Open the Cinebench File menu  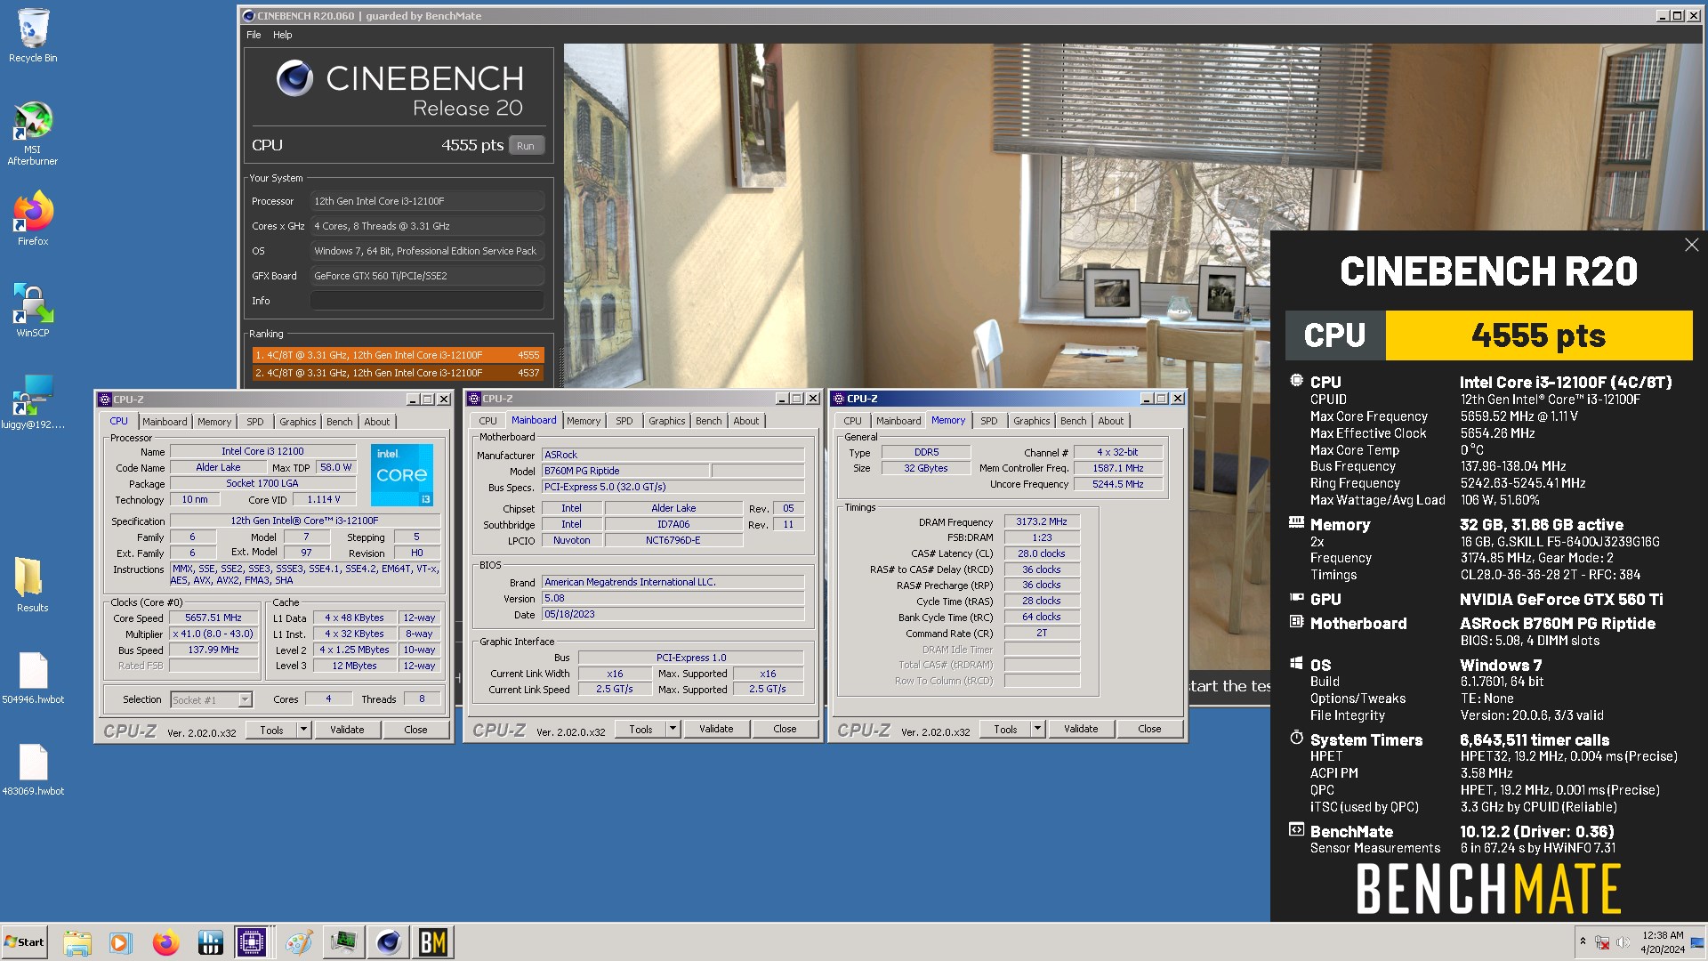click(x=254, y=35)
